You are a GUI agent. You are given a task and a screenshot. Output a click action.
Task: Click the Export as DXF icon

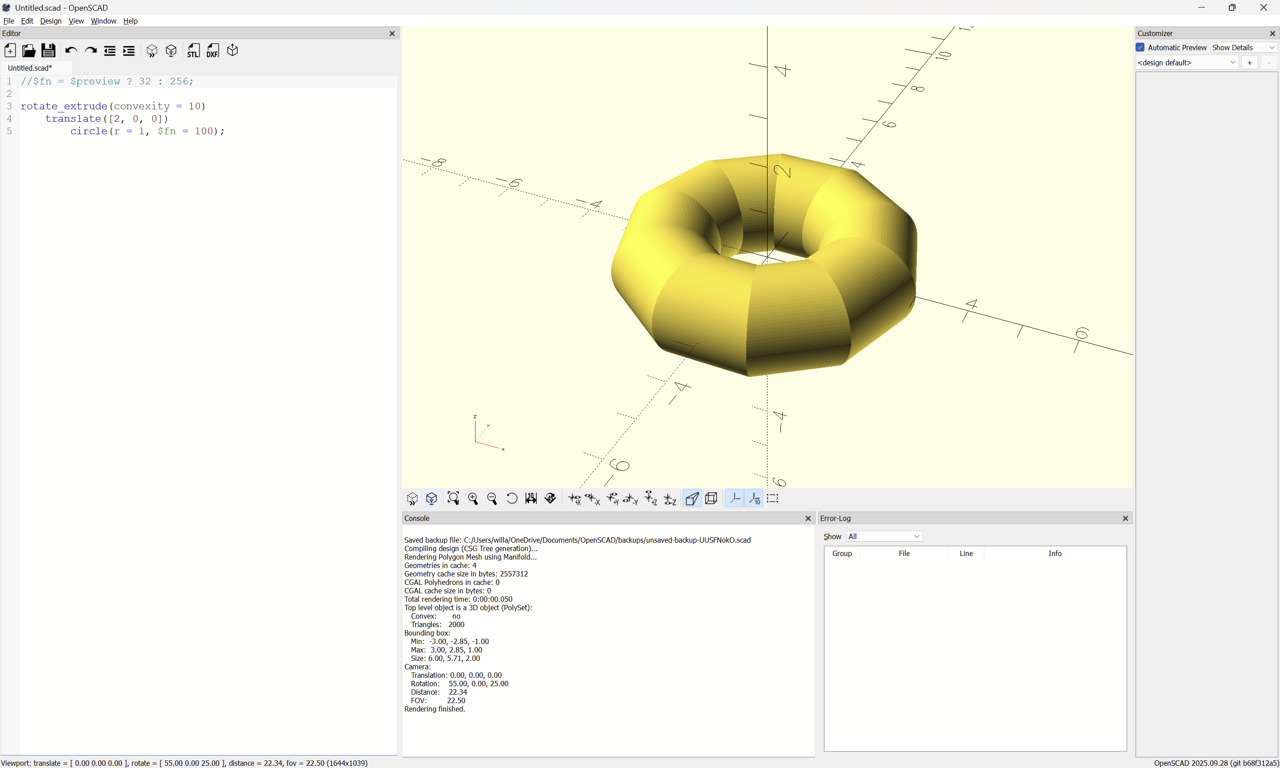pyautogui.click(x=212, y=51)
